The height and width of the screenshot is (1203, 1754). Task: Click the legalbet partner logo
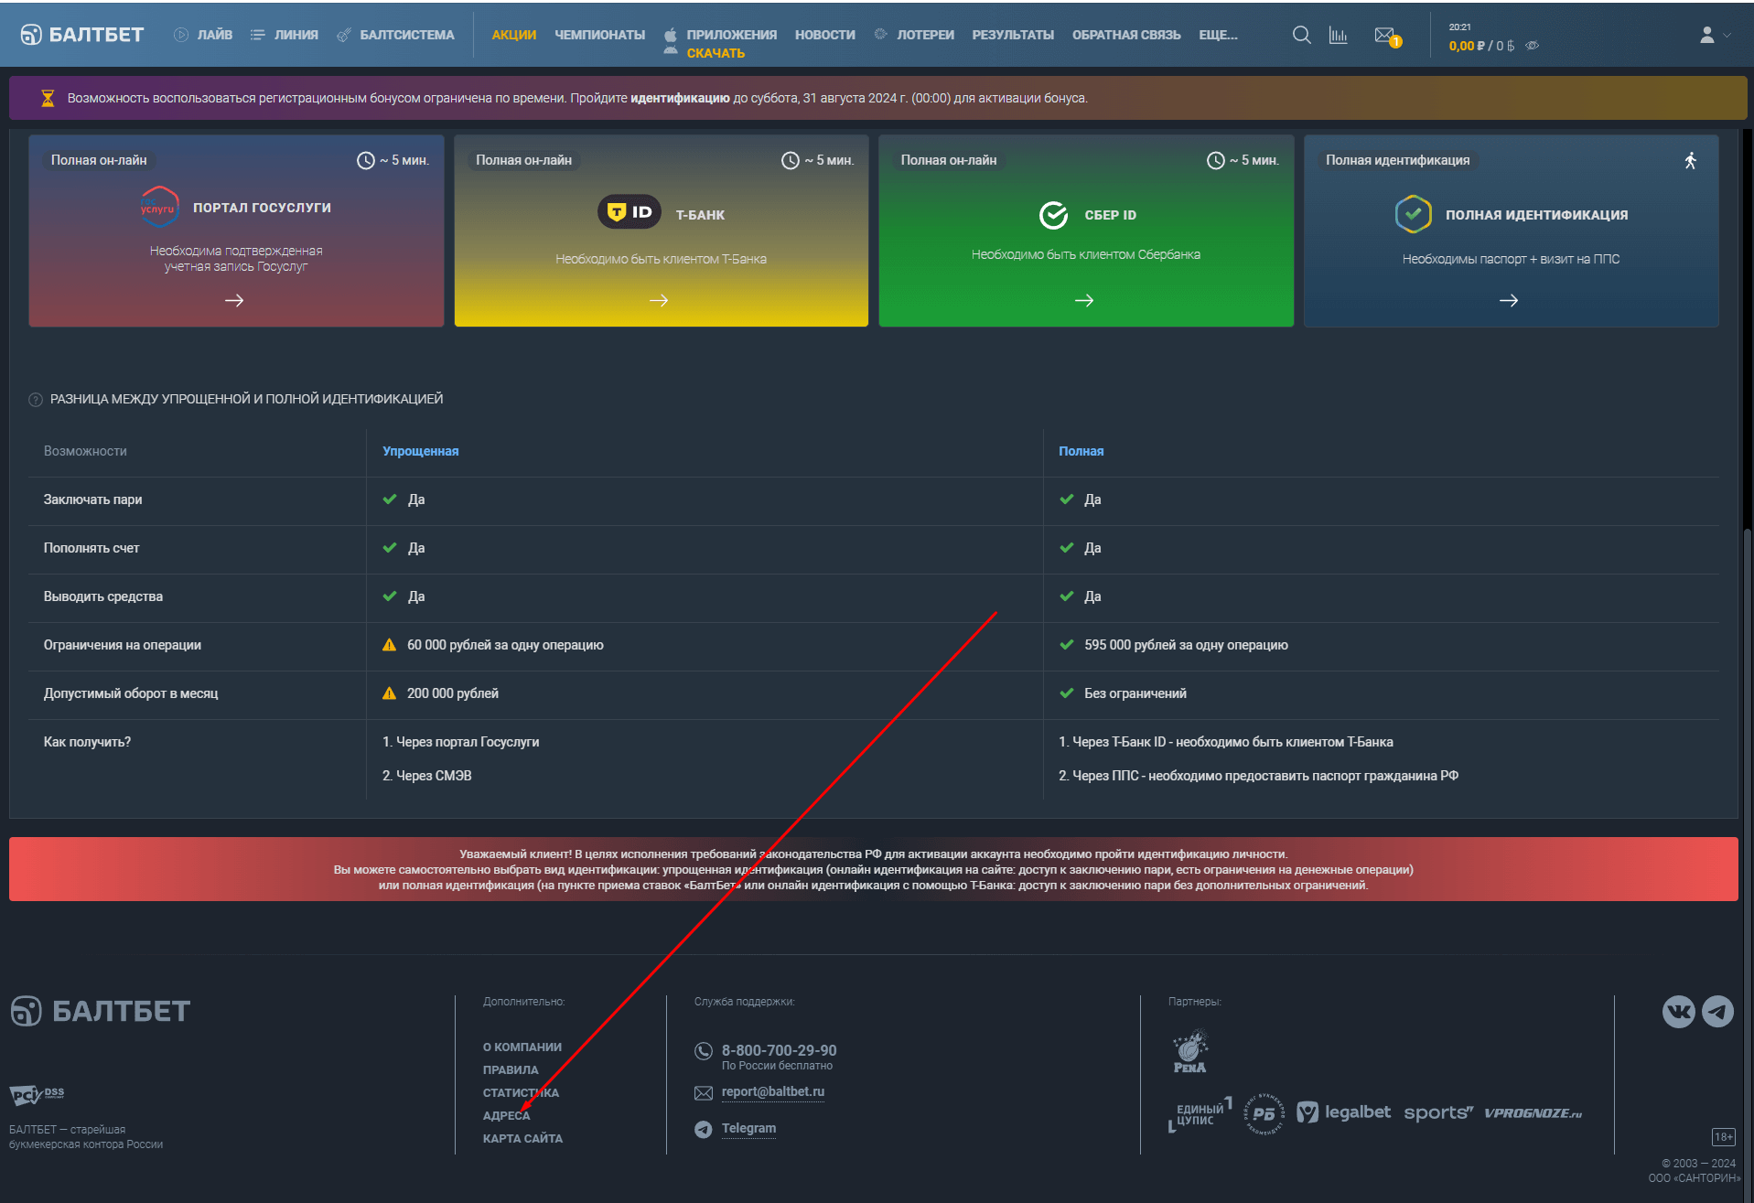click(x=1343, y=1112)
